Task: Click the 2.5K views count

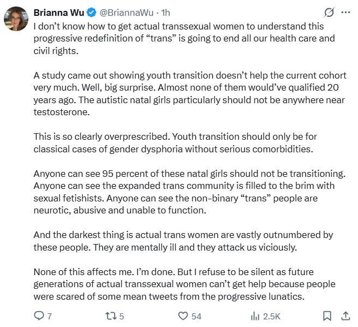Action: coord(271,316)
